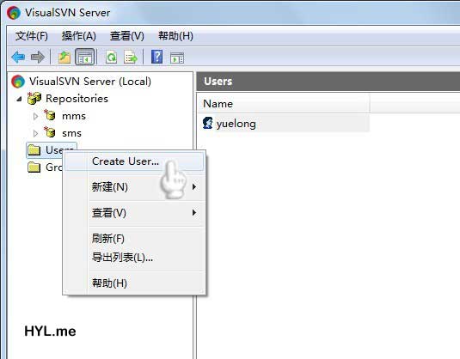Click the Refresh toolbar icon
The image size is (460, 359).
[x=111, y=57]
